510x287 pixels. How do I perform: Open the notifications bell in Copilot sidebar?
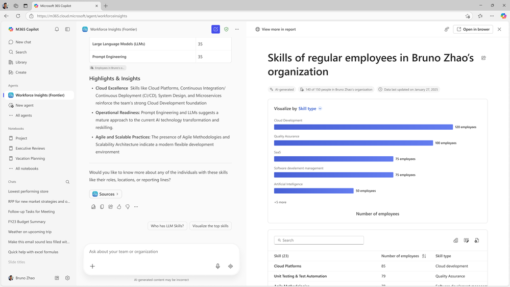(57, 29)
